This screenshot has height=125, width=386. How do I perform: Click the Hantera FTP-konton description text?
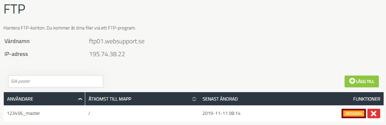[x=70, y=28]
